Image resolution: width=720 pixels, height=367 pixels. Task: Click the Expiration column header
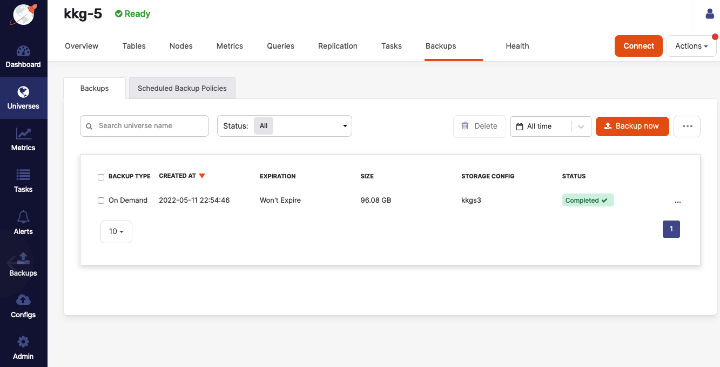click(x=278, y=176)
